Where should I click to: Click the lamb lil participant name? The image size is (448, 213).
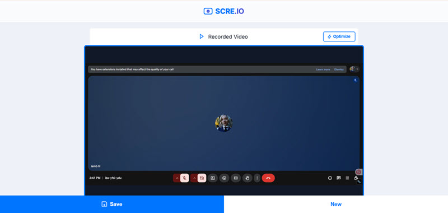(x=95, y=166)
